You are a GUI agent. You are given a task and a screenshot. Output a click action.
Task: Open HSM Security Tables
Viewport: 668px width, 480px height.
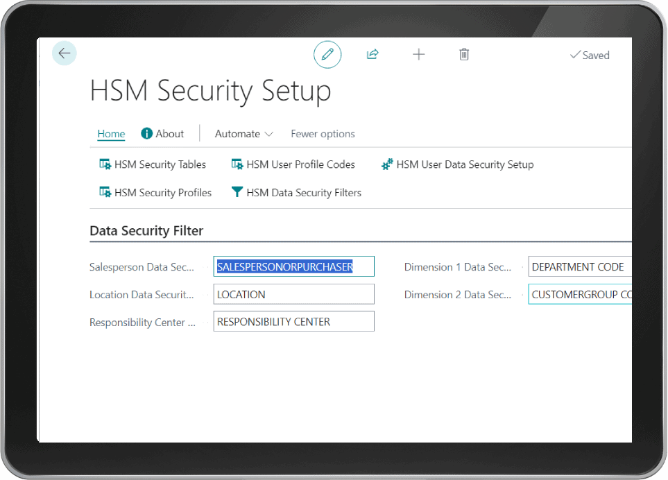[x=153, y=164]
